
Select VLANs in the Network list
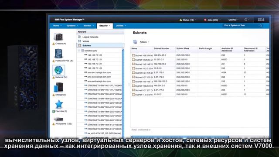[x=86, y=41]
